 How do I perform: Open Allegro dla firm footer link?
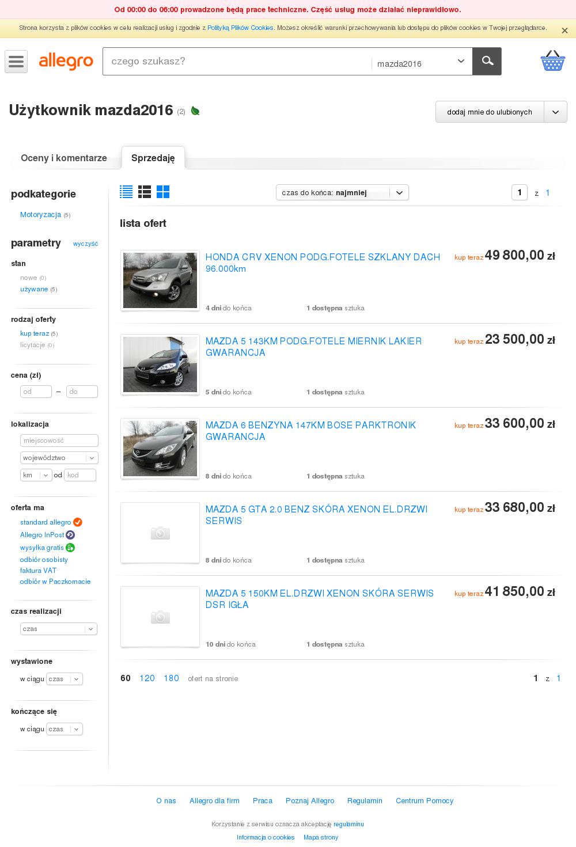pos(214,801)
